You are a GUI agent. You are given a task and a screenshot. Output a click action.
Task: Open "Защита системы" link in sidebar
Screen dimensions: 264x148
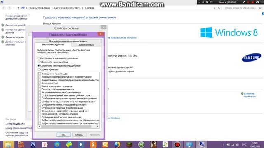(15, 37)
